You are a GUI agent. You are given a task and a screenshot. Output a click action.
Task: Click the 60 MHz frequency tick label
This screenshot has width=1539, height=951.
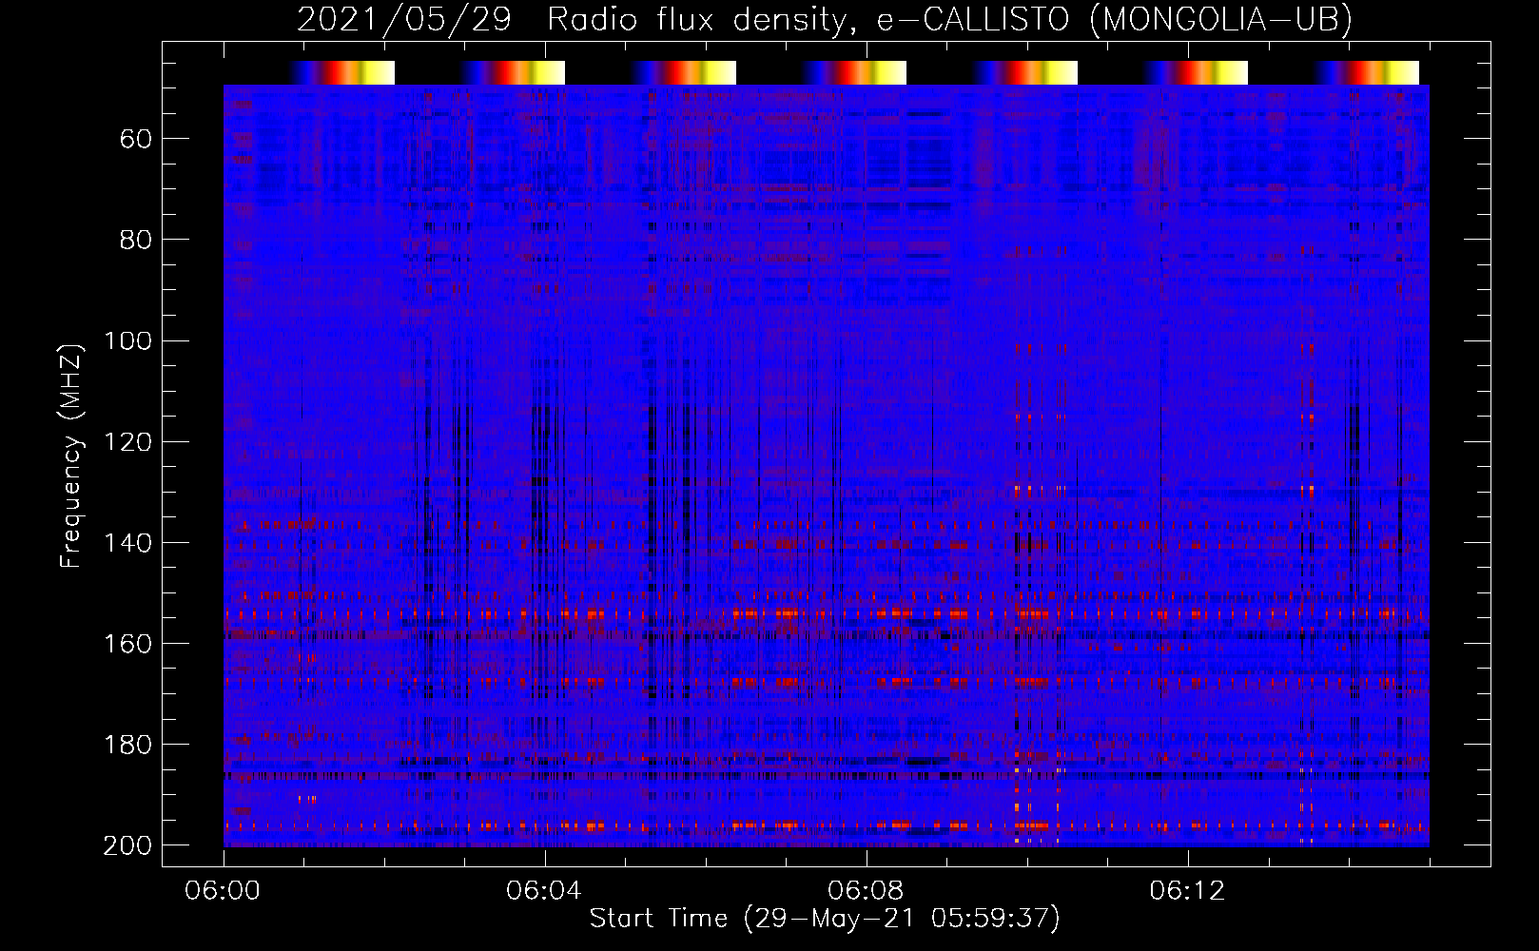click(136, 139)
